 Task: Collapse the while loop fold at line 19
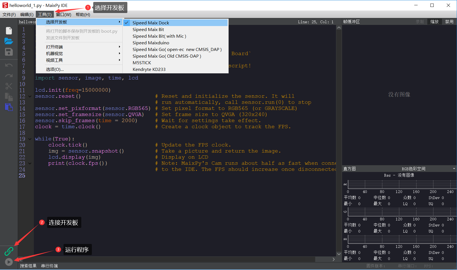(x=30, y=139)
